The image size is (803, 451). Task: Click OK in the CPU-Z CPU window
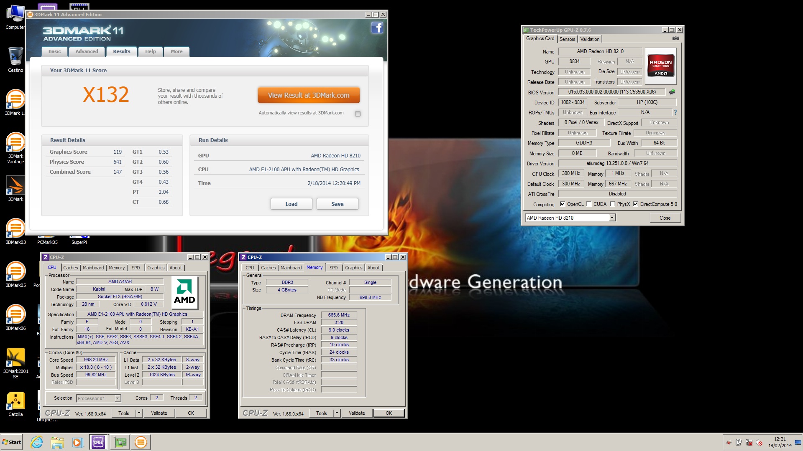pyautogui.click(x=191, y=413)
